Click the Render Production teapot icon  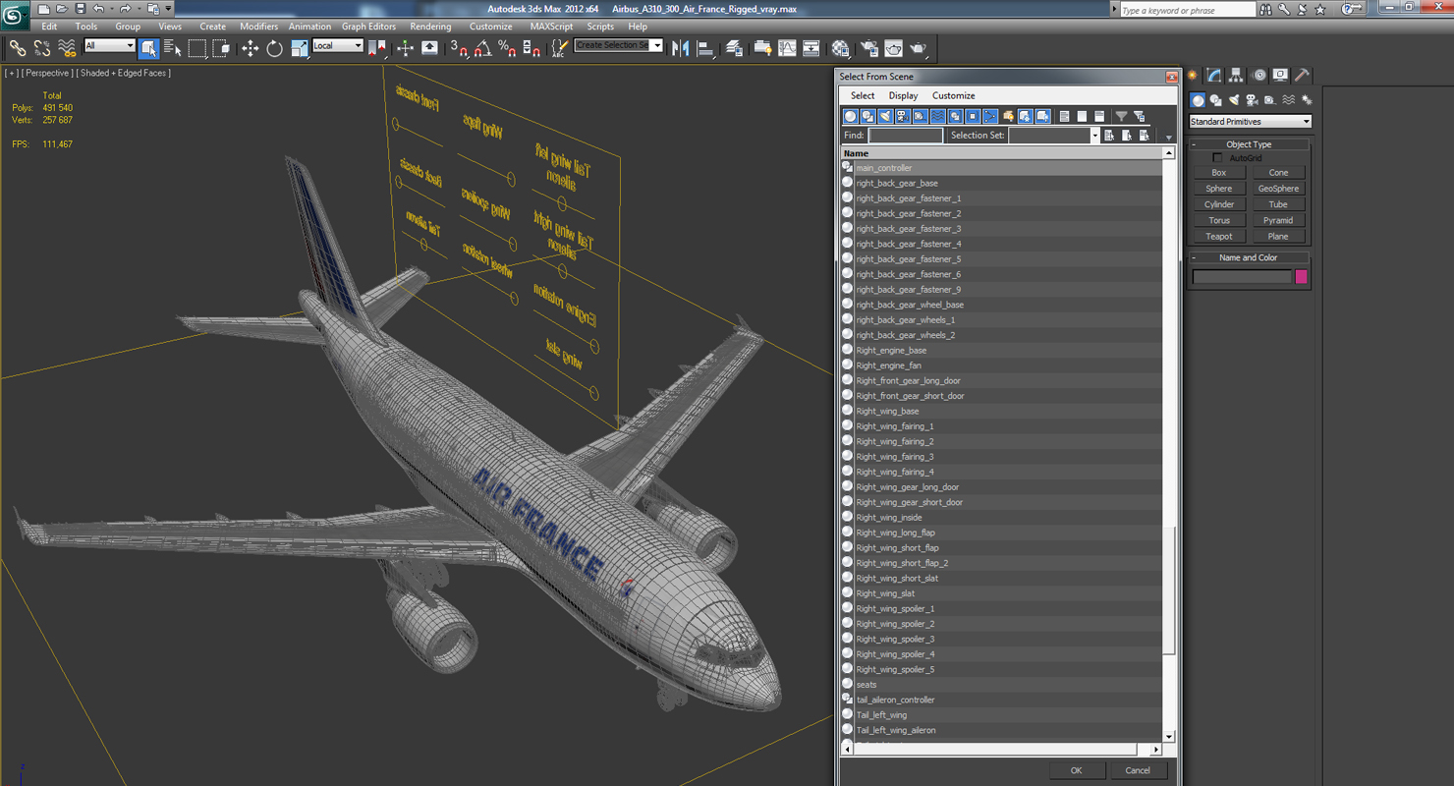click(x=918, y=47)
